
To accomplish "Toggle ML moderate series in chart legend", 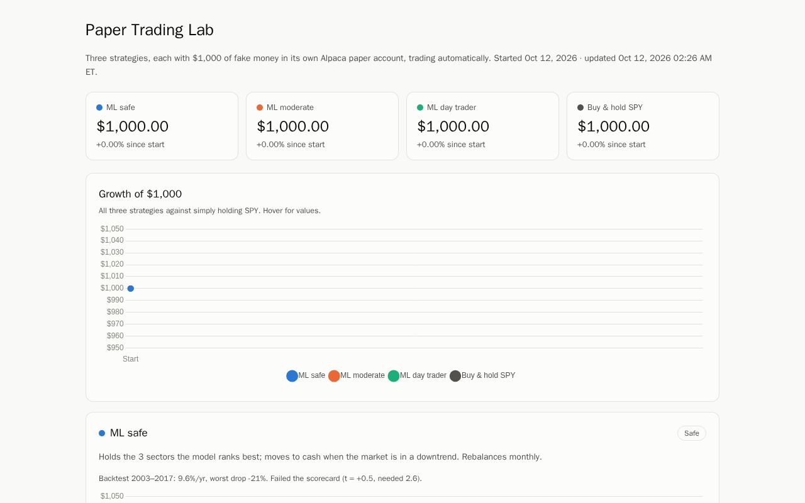I will point(357,376).
